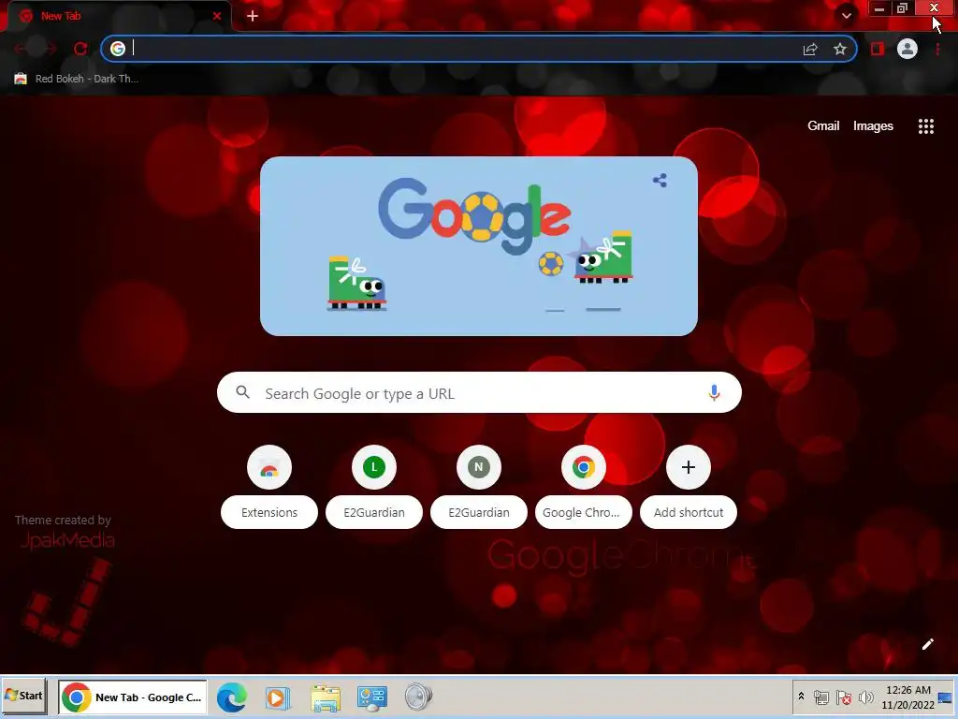Open the Extensions shortcut tile
Viewport: 958px width, 719px height.
point(269,487)
